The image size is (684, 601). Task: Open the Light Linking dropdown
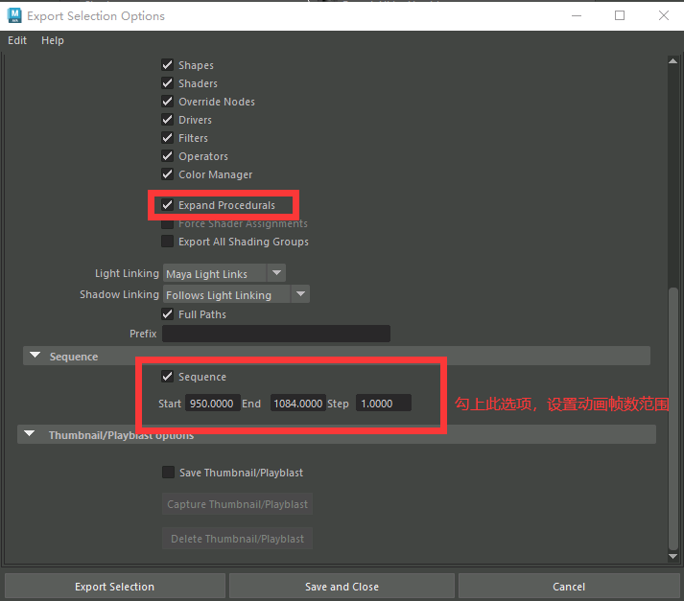click(224, 274)
